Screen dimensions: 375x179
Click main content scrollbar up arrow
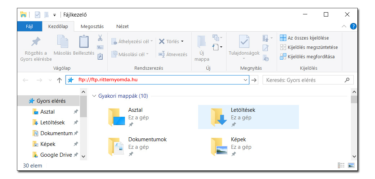(354, 92)
